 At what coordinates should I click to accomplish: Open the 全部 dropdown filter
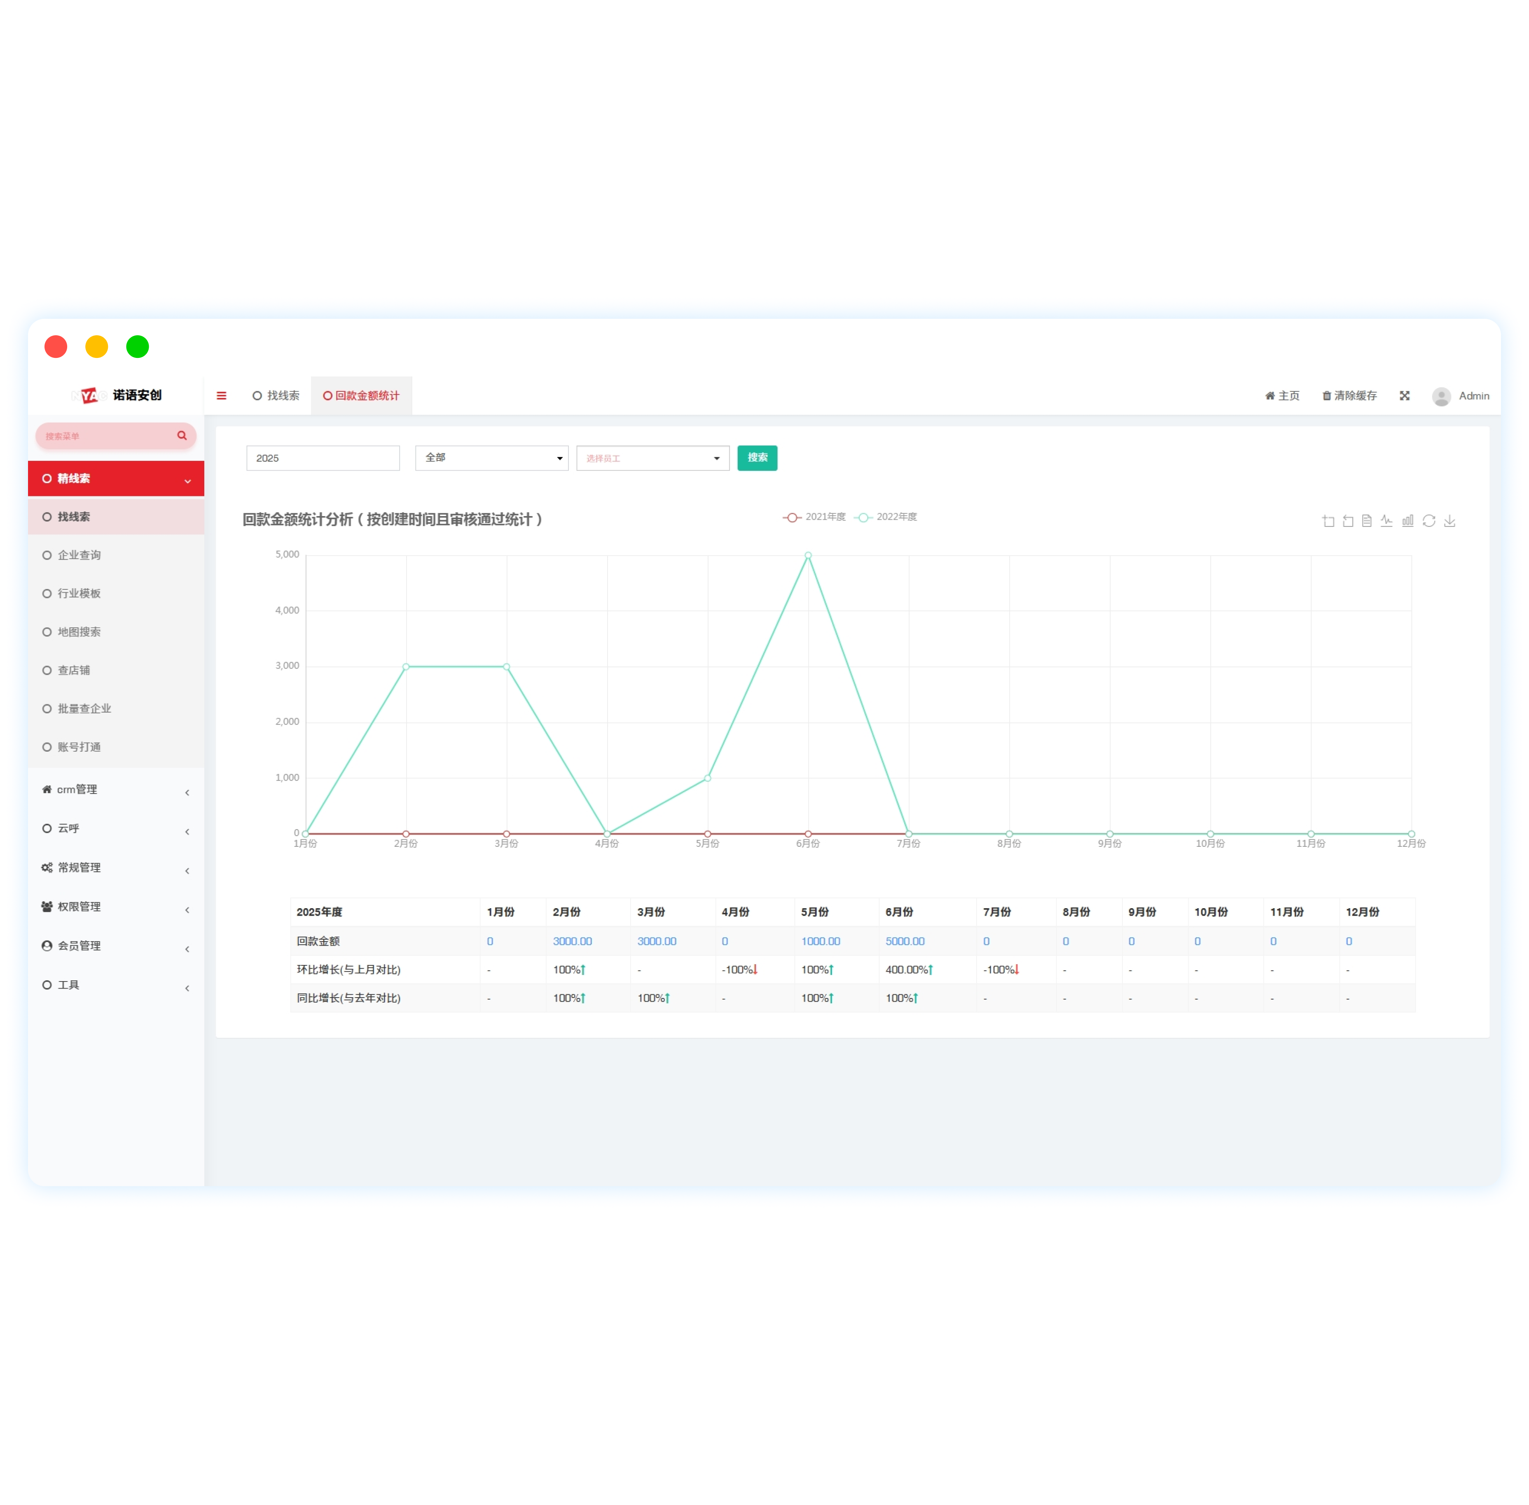(491, 458)
